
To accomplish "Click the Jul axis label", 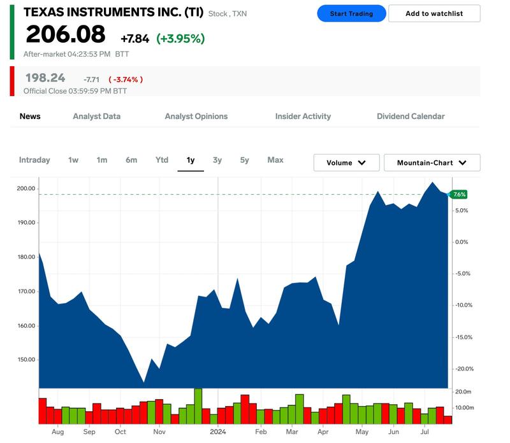I will [x=425, y=432].
